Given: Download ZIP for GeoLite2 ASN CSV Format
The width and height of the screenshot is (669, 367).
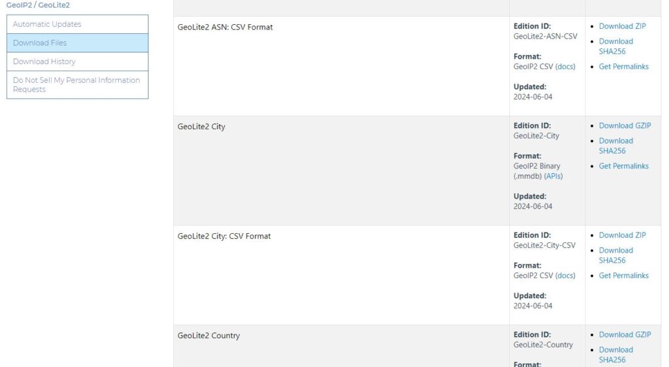Looking at the screenshot, I should tap(622, 26).
